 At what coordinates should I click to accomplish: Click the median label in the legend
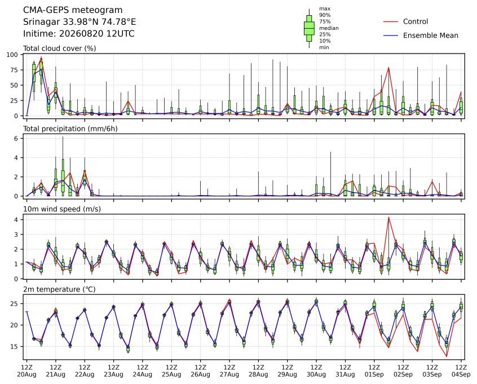(329, 28)
